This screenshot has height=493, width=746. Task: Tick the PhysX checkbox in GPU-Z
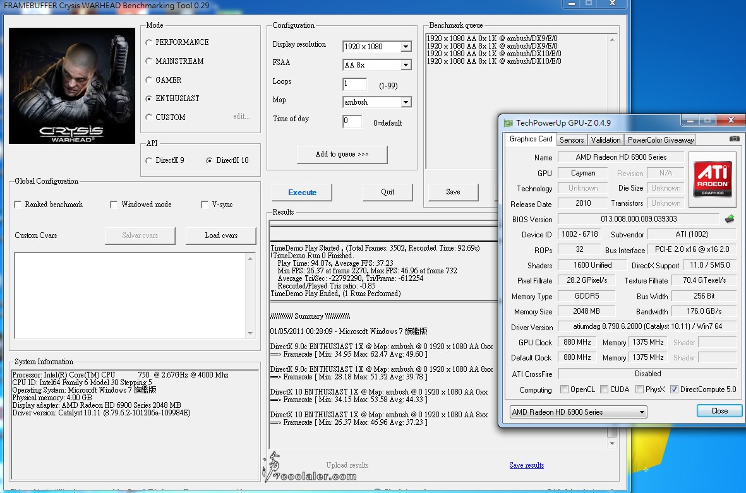639,389
